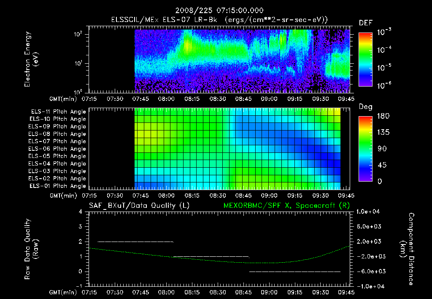Click the white data quality segment at level 0
The height and width of the screenshot is (299, 432).
coord(295,272)
